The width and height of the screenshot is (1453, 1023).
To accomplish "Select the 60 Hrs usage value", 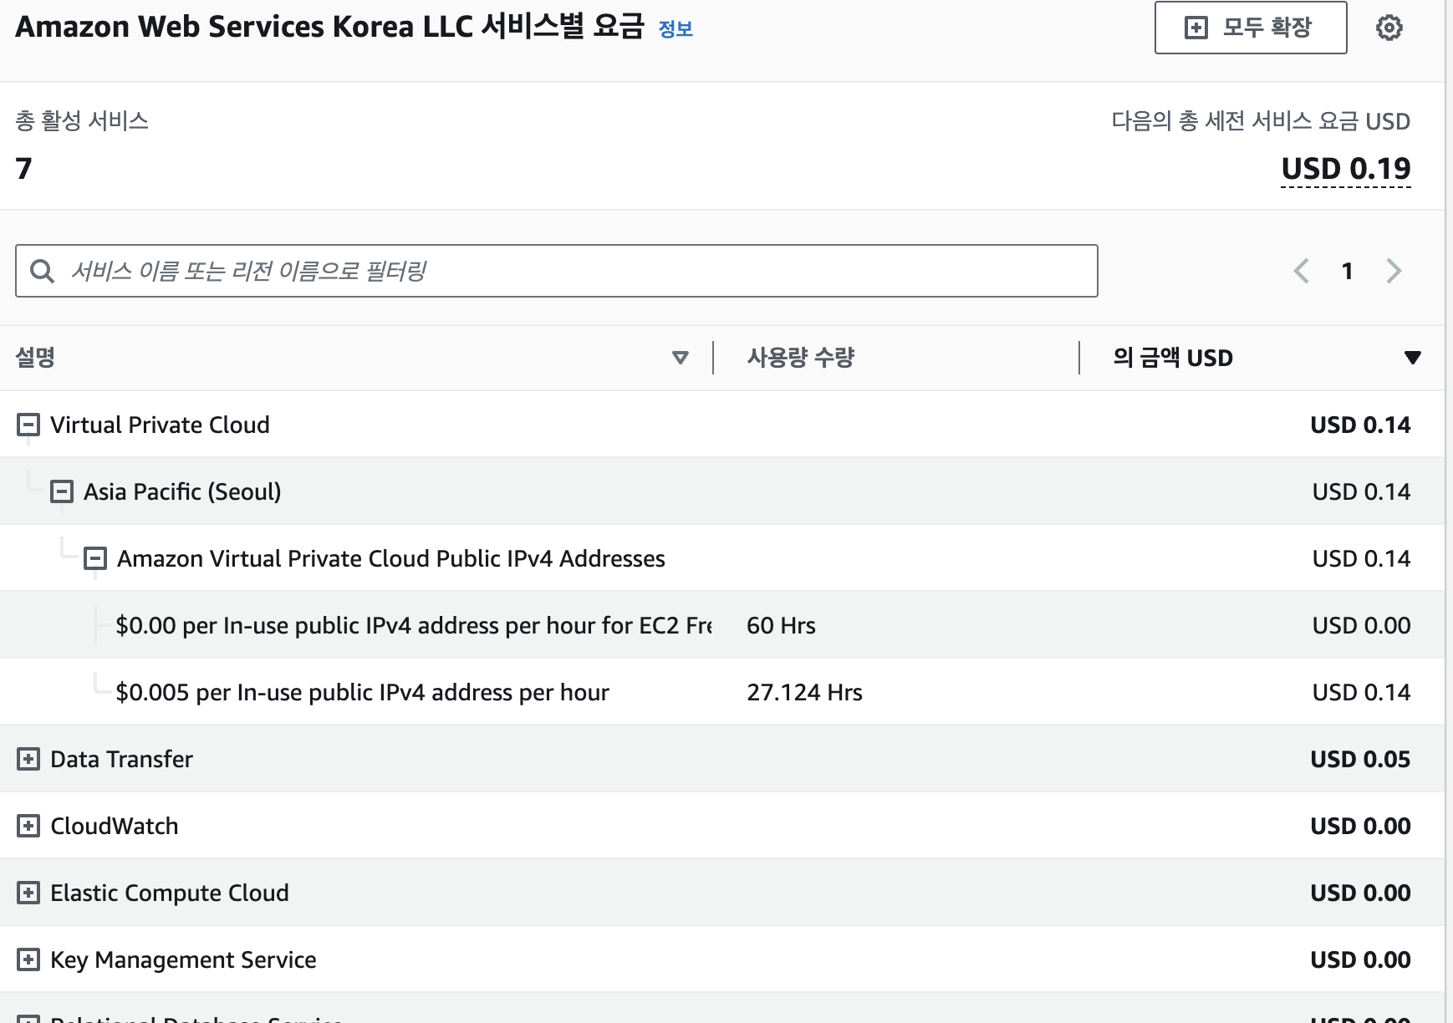I will [781, 625].
